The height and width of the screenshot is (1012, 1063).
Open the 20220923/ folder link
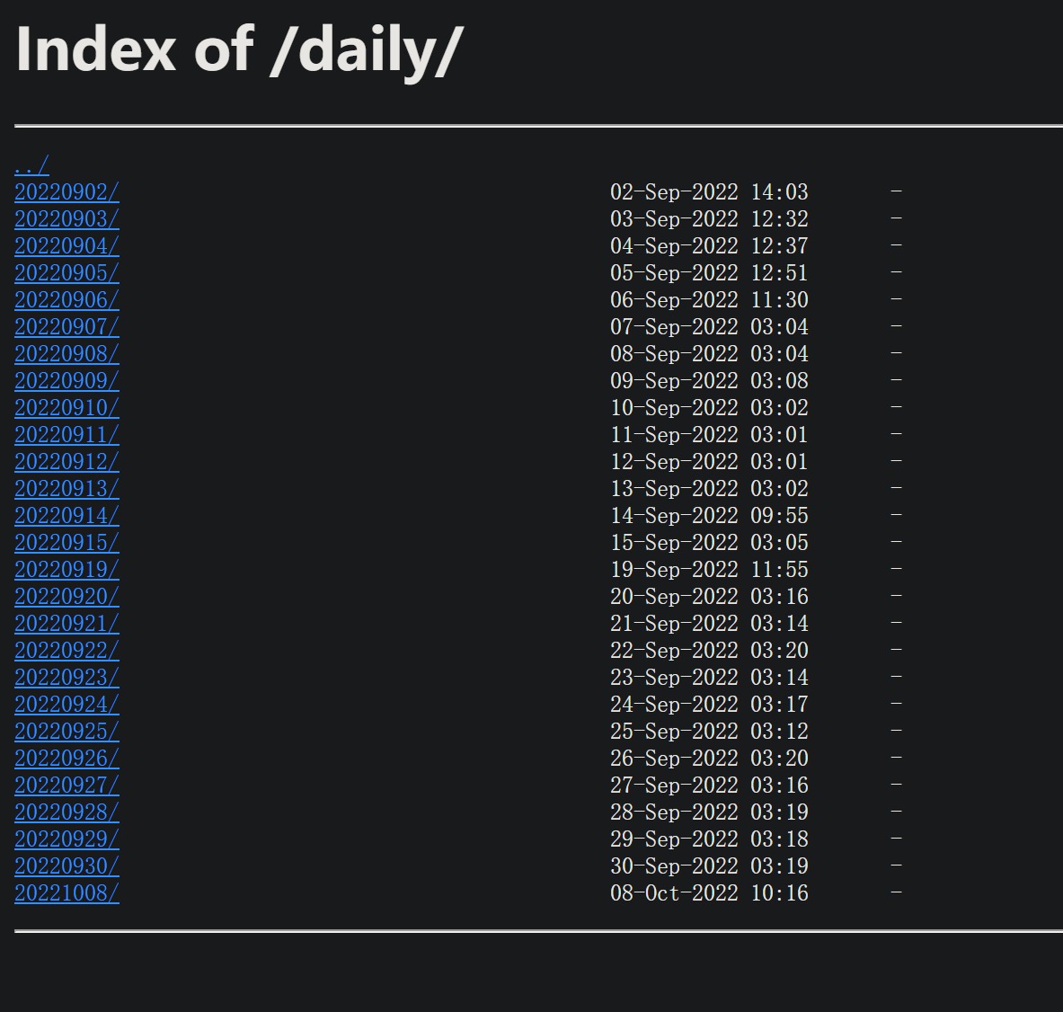[x=67, y=677]
